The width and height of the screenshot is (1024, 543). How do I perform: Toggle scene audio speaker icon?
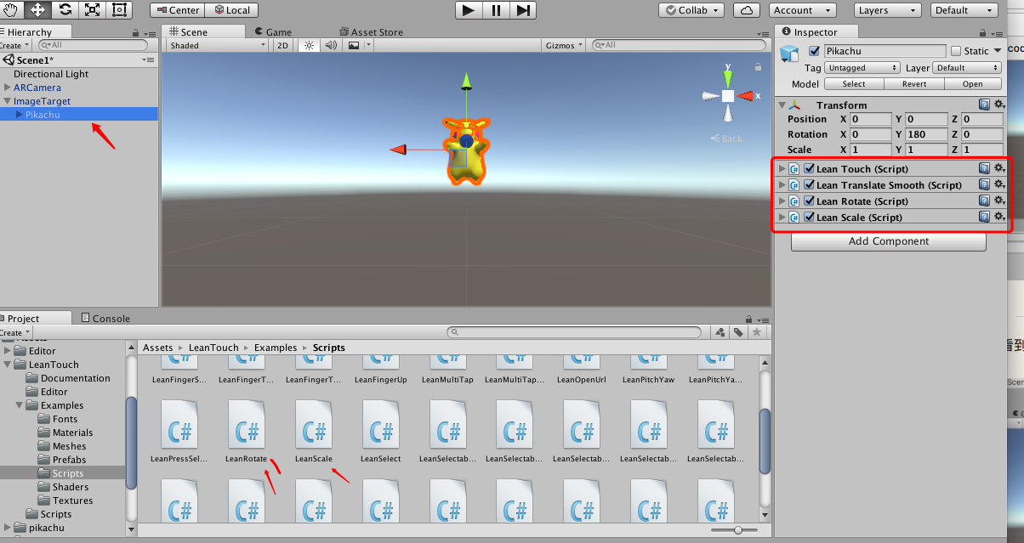pos(331,45)
